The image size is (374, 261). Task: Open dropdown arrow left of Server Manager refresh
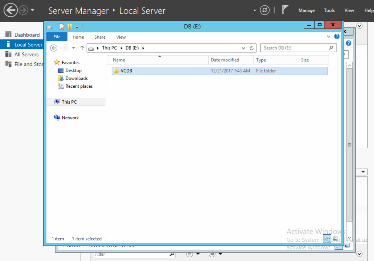click(x=255, y=11)
